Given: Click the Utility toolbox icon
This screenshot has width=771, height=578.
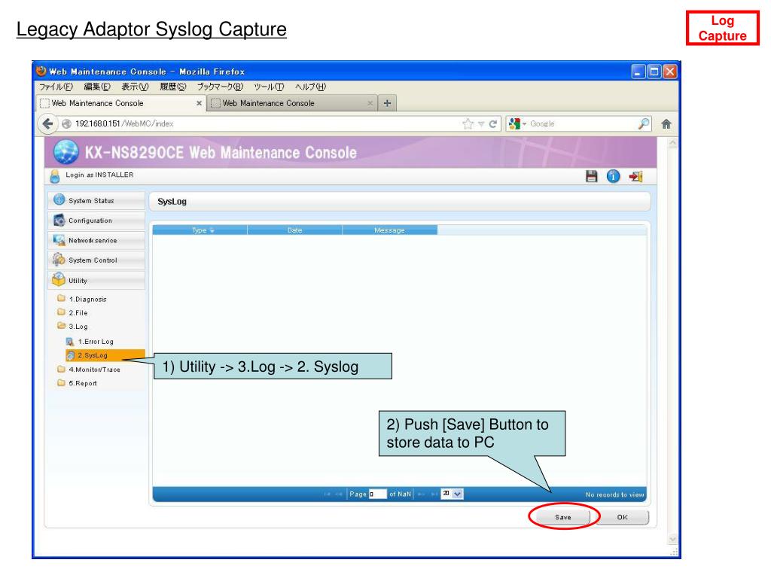Looking at the screenshot, I should click(x=59, y=279).
